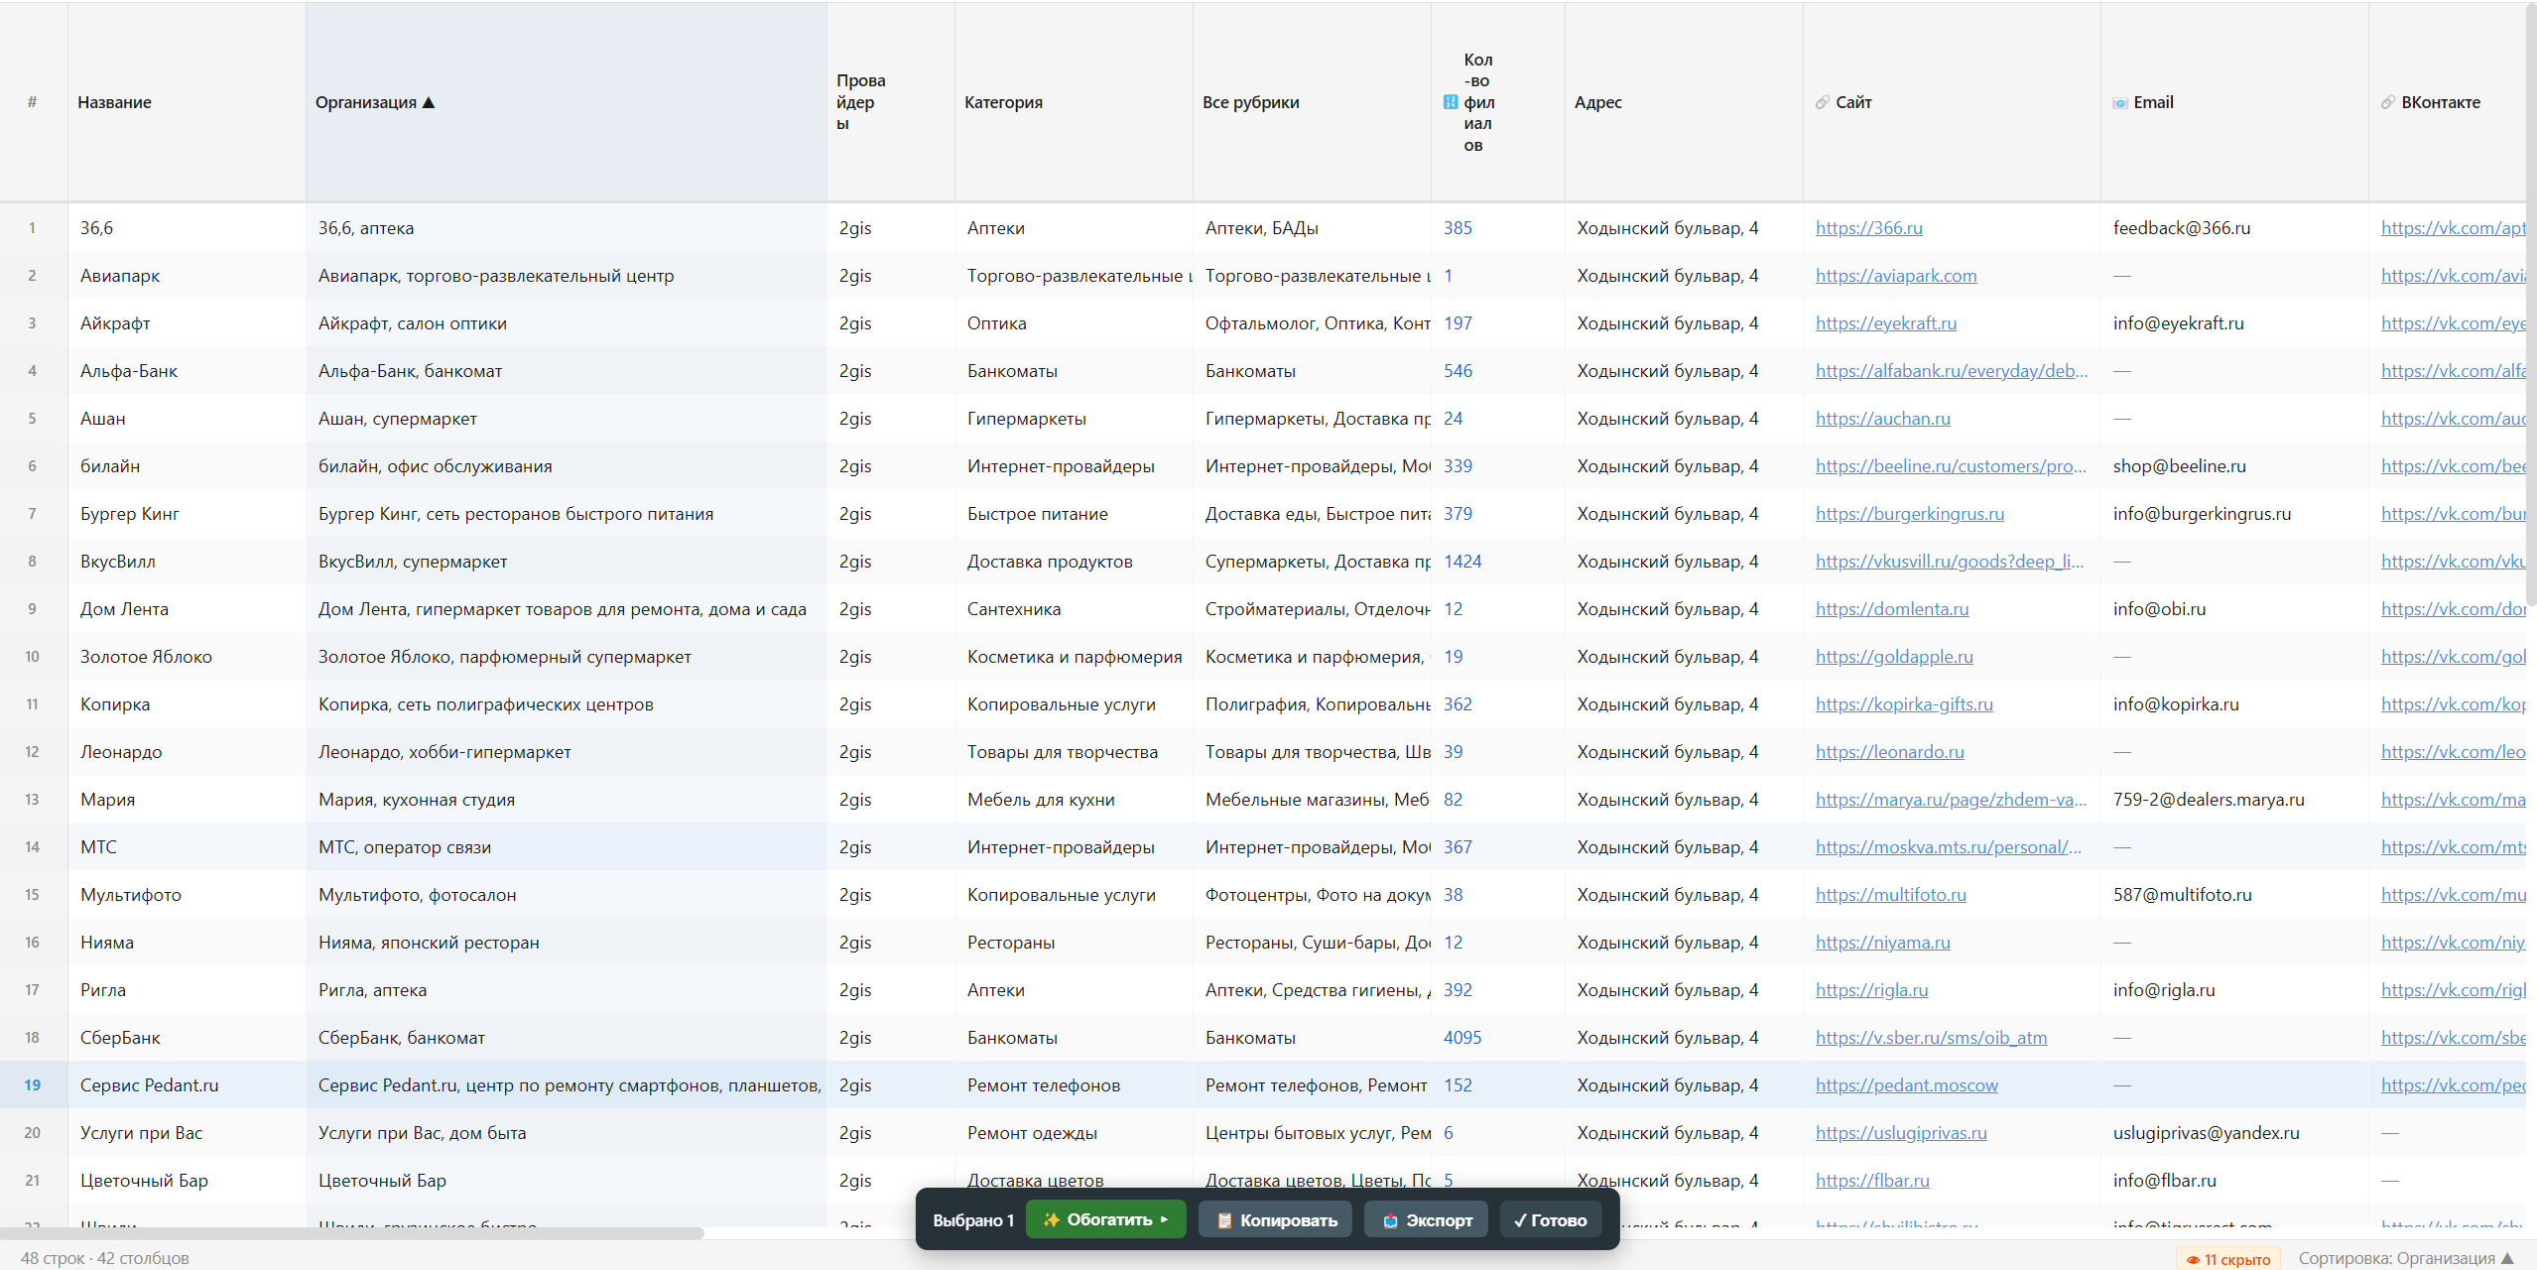Show the 11 hidden columns
The image size is (2537, 1270).
coord(2228,1259)
